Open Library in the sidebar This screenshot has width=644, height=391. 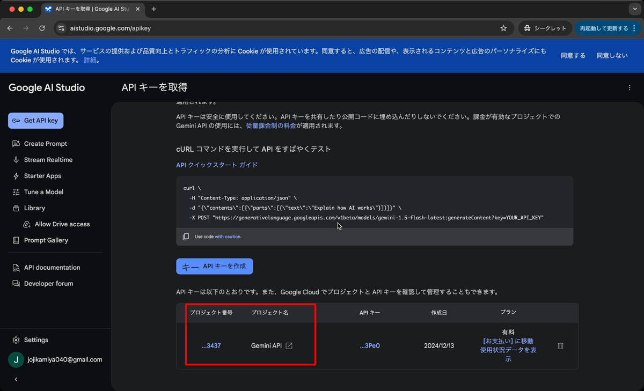click(x=34, y=208)
